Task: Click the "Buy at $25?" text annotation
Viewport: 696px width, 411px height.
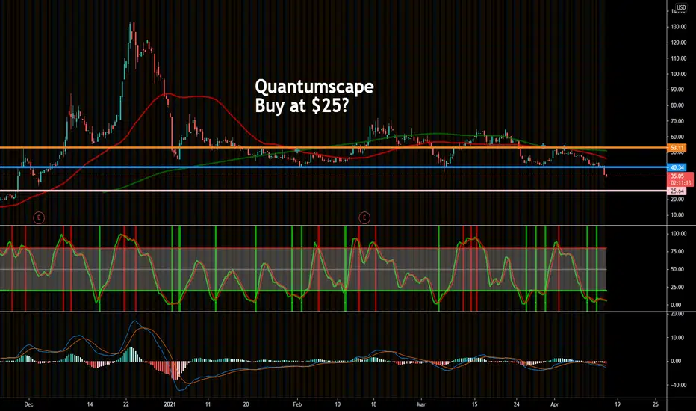Action: 302,106
